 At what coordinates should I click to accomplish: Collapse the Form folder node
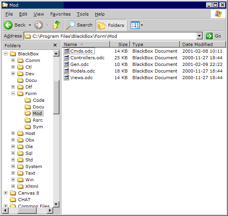pos(13,94)
